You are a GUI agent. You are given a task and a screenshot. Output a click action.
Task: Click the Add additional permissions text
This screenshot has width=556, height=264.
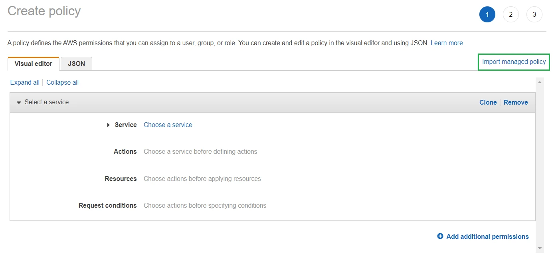[487, 237]
